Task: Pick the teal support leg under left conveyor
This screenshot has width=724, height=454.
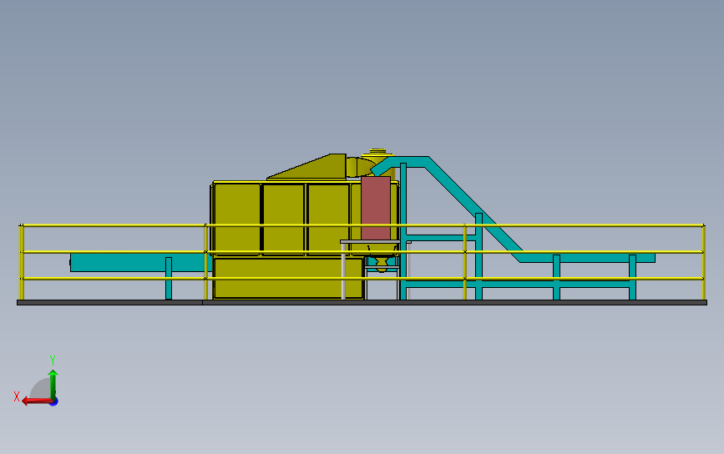Action: tap(169, 278)
